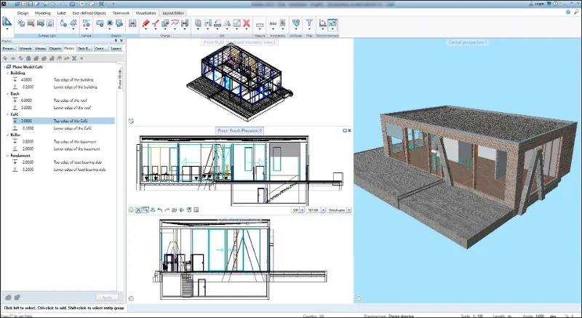The height and width of the screenshot is (318, 582).
Task: Click the X icon in Planes panel toolbar
Action: pyautogui.click(x=74, y=58)
